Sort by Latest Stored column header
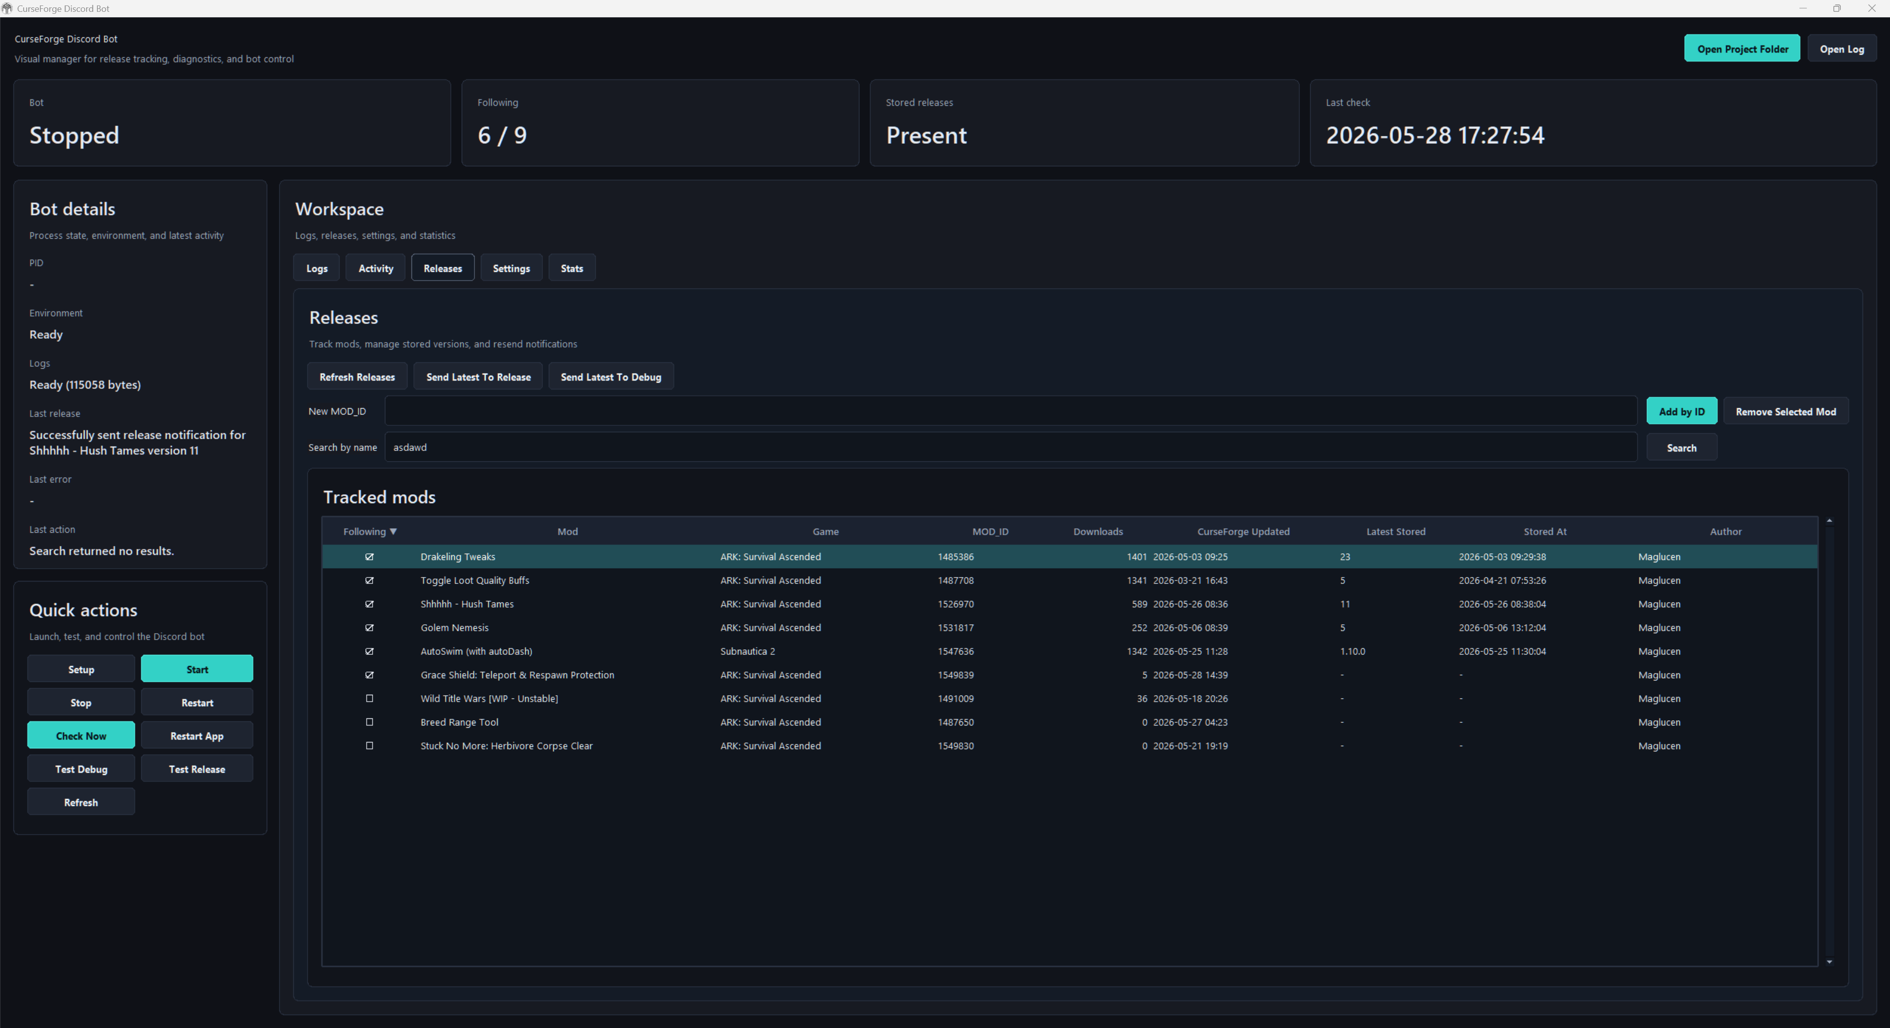 (1395, 531)
